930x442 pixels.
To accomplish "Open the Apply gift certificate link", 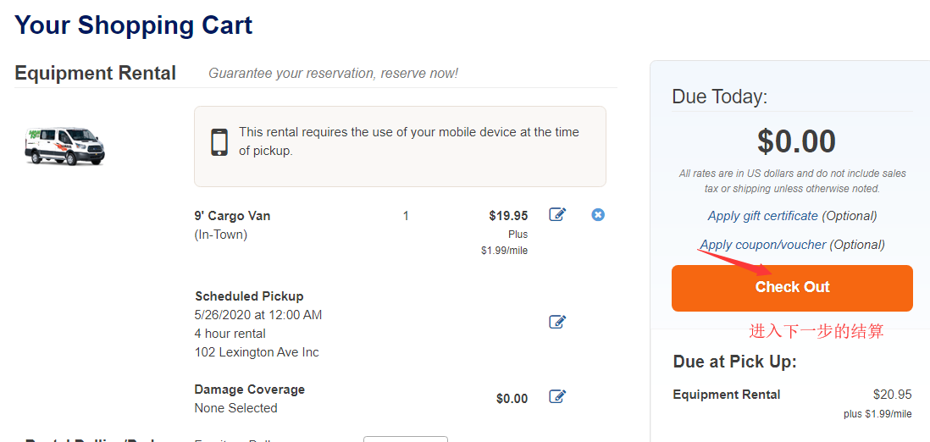I will click(762, 216).
